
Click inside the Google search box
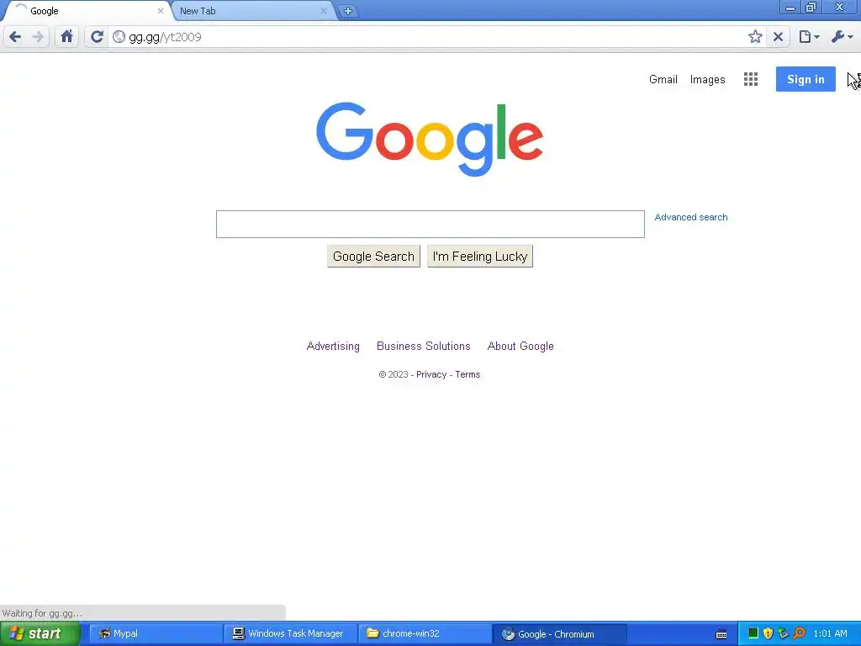click(x=430, y=224)
